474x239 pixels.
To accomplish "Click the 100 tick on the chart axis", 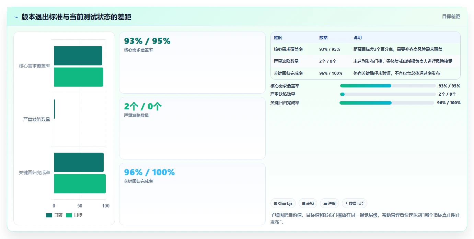I will (x=106, y=206).
